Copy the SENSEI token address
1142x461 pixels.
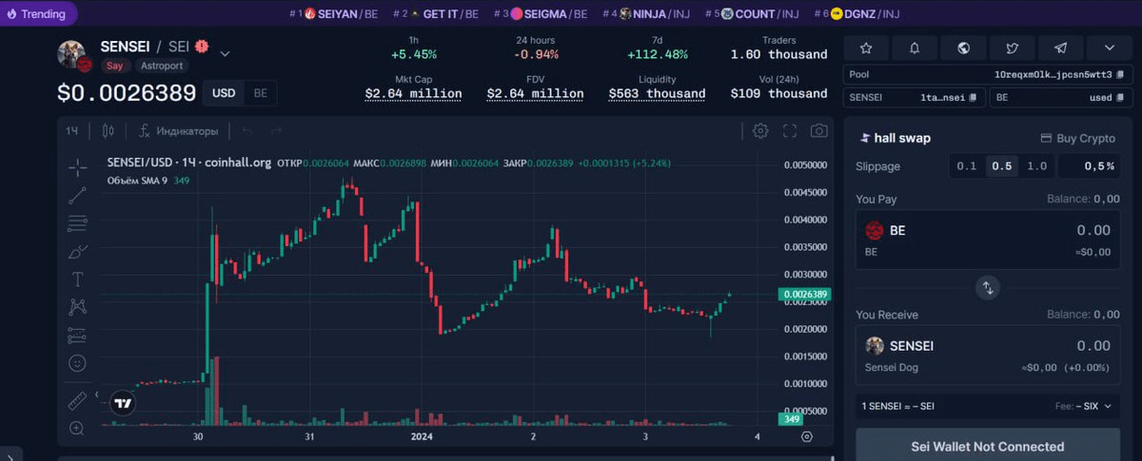[973, 98]
